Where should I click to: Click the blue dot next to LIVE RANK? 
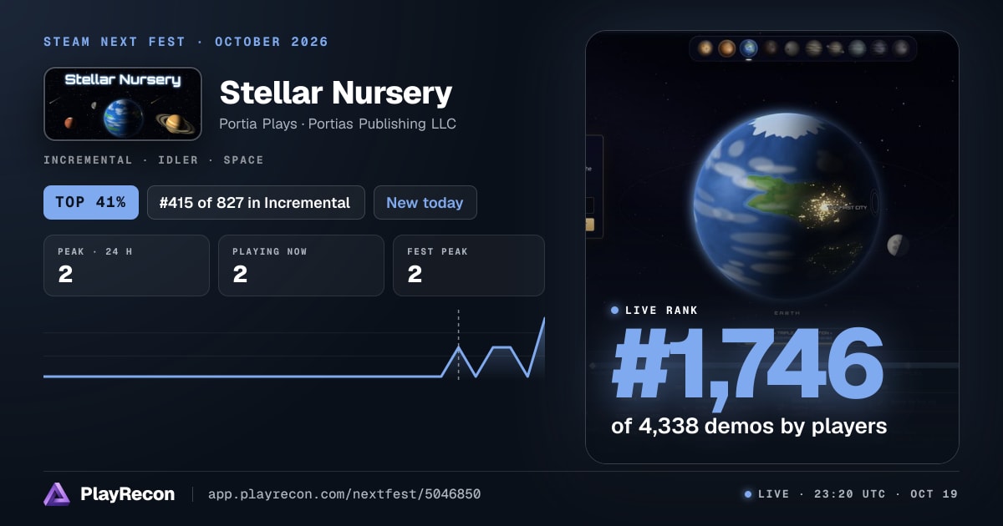[x=615, y=311]
